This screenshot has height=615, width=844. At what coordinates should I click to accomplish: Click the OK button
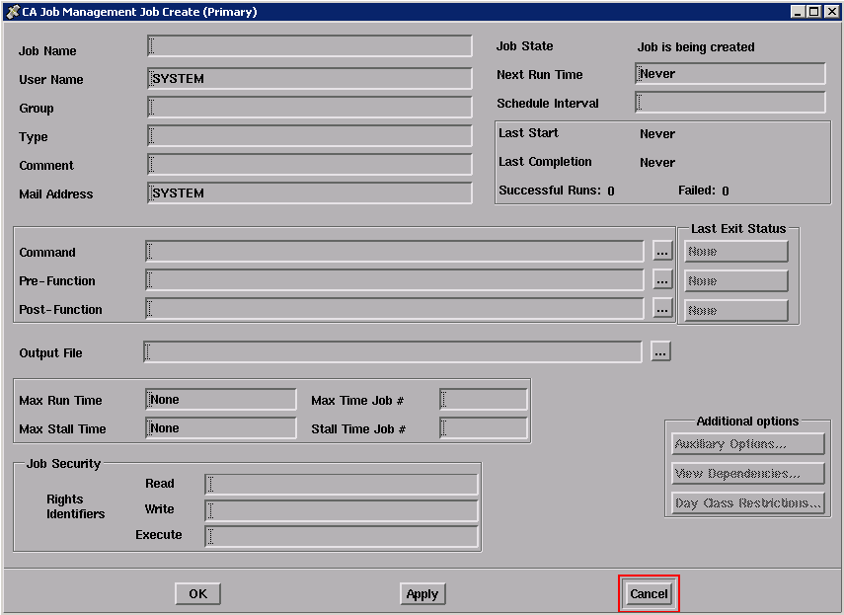click(x=197, y=593)
